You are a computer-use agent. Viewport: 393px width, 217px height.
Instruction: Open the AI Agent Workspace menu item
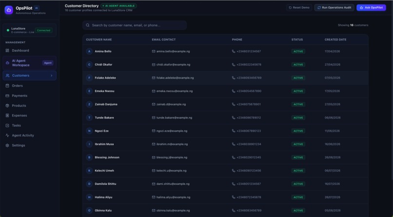click(29, 63)
